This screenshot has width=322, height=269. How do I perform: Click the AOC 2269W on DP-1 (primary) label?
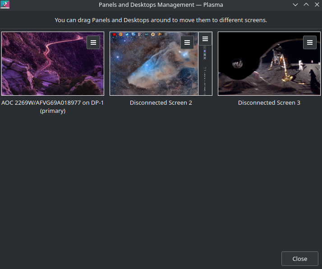(x=53, y=107)
